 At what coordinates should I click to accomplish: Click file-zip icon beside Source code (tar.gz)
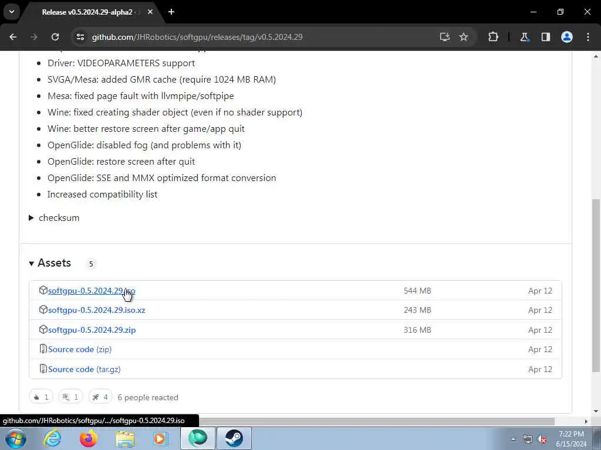pos(43,369)
